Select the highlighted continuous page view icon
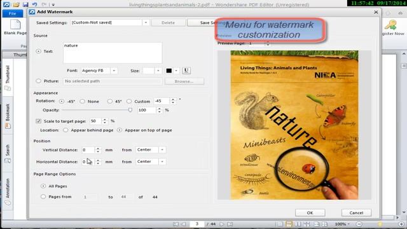Image resolution: width=407 pixels, height=229 pixels. [289, 224]
